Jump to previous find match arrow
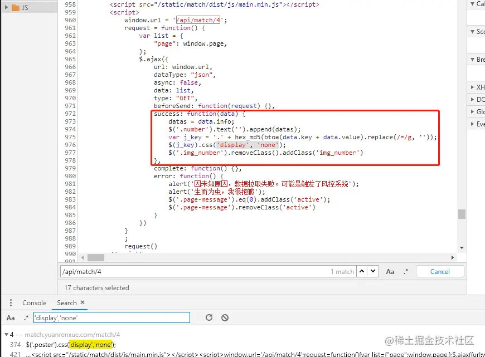Viewport: 485px width, 357px height. (x=362, y=271)
